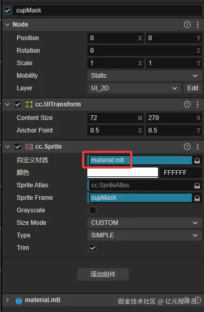Image resolution: width=204 pixels, height=312 pixels.
Task: Open help for cc.Sprite component
Action: pyautogui.click(x=187, y=147)
